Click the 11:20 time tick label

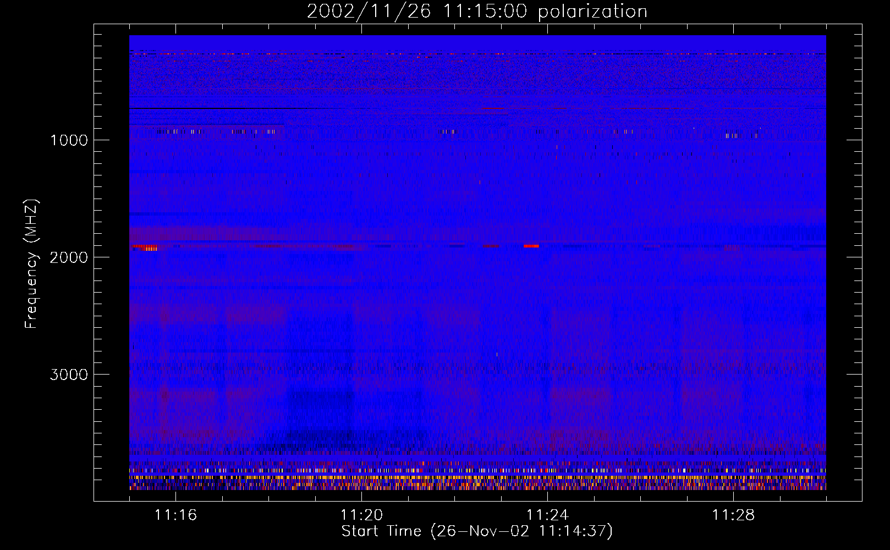pyautogui.click(x=361, y=515)
